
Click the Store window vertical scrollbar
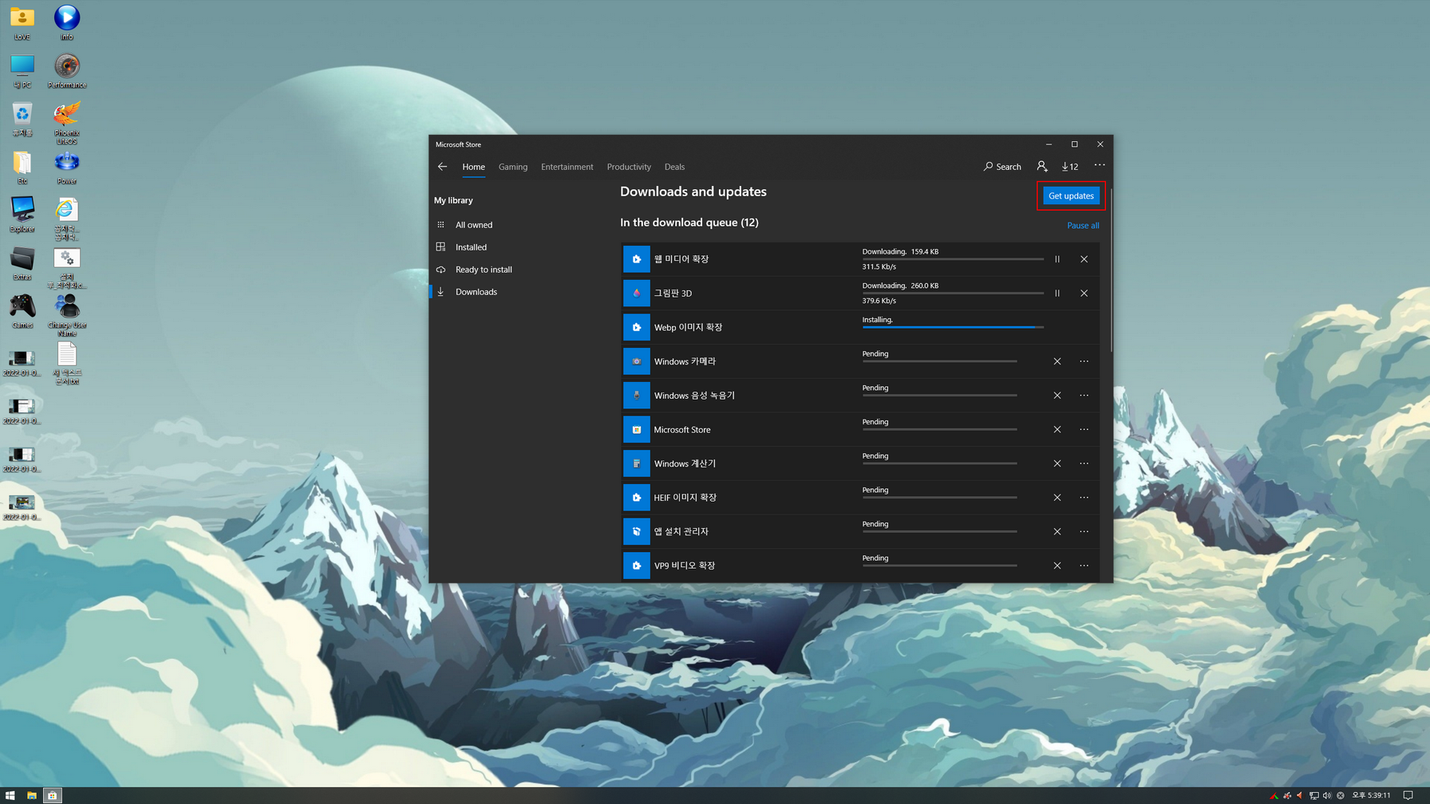click(x=1110, y=271)
